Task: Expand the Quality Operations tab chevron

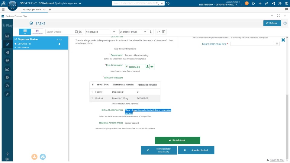Action: click(44, 10)
